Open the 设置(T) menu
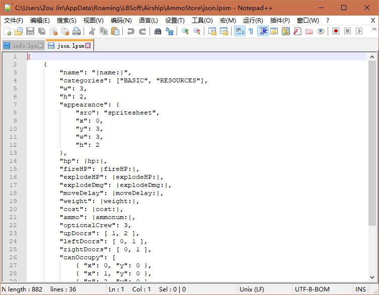Viewport: 379px width, 295px height. tap(175, 21)
